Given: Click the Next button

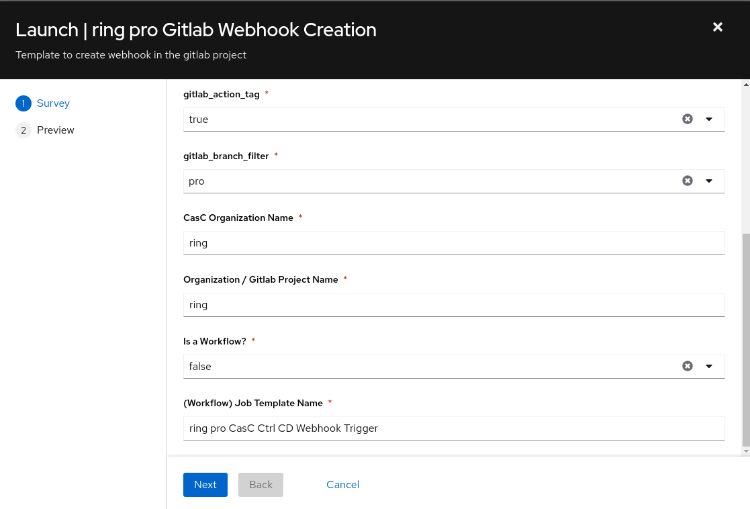Looking at the screenshot, I should click(205, 485).
